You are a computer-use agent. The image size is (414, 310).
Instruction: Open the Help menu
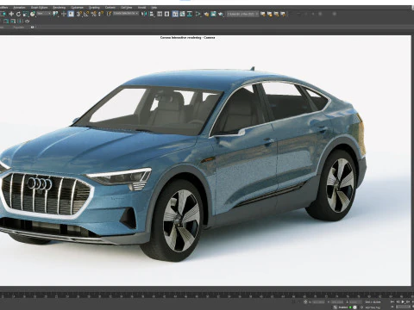[x=154, y=8]
